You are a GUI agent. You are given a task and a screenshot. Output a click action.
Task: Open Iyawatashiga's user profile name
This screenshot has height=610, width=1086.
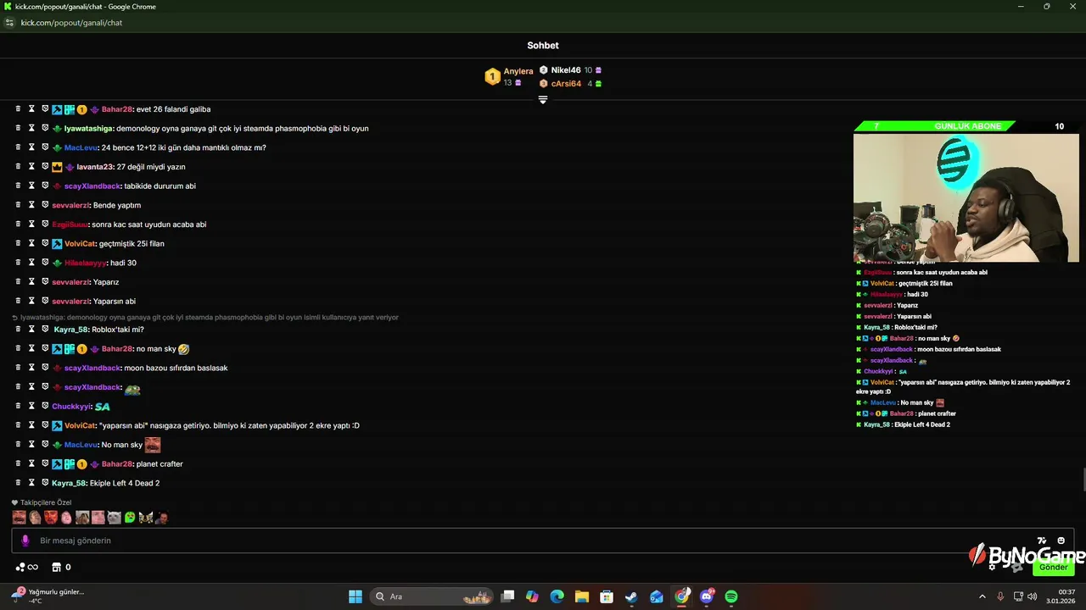tap(88, 129)
